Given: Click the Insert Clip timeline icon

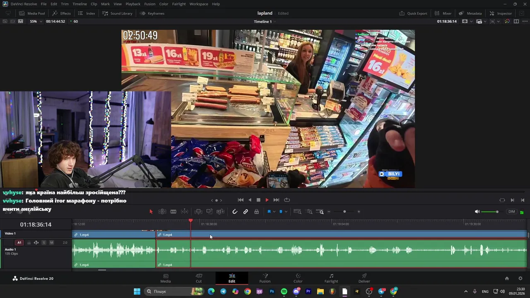Looking at the screenshot, I should click(198, 211).
